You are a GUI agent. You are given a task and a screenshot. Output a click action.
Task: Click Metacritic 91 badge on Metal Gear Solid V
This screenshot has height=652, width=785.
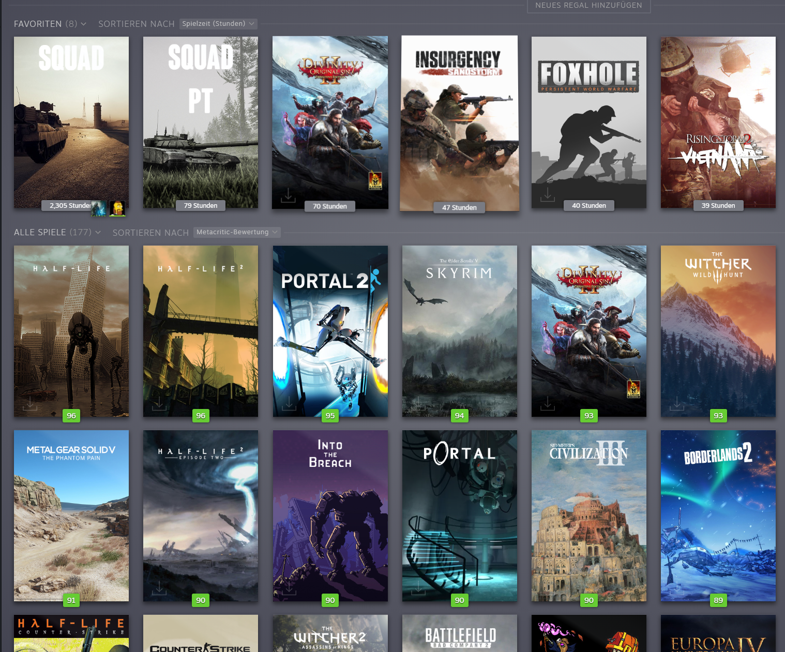click(71, 600)
